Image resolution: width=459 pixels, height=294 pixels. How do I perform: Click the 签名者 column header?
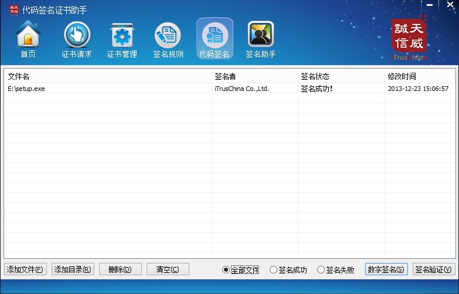click(254, 76)
